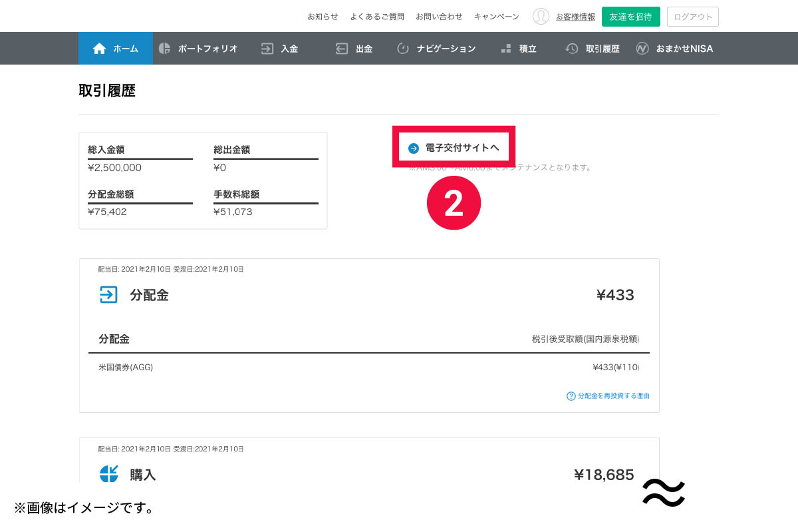Click the 積立 blocks icon
This screenshot has width=798, height=526.
pos(506,49)
